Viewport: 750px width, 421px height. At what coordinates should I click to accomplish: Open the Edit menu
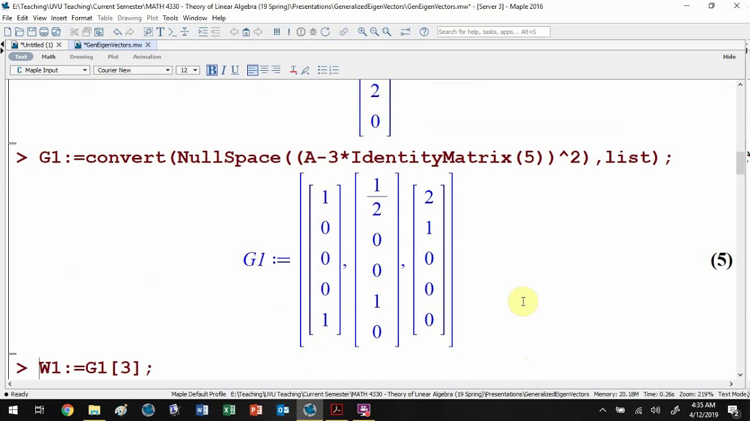22,18
